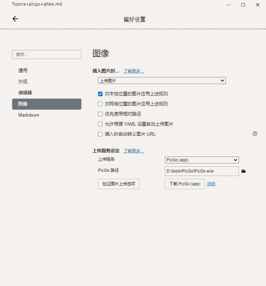The width and height of the screenshot is (266, 286).
Task: Select the Markdown settings section
Action: pos(29,115)
